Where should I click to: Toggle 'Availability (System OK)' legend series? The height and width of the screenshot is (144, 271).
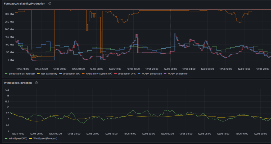coord(99,74)
